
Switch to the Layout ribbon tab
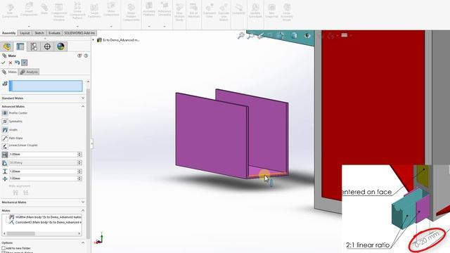click(25, 33)
